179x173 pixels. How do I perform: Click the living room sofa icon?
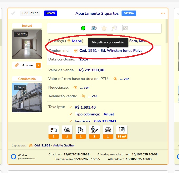point(67,130)
